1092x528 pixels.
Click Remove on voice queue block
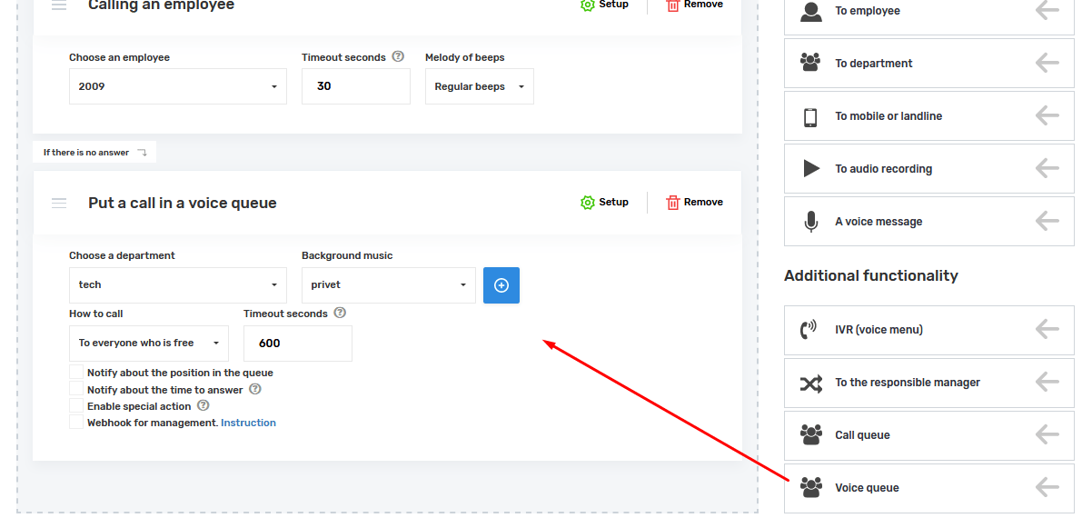pyautogui.click(x=695, y=203)
